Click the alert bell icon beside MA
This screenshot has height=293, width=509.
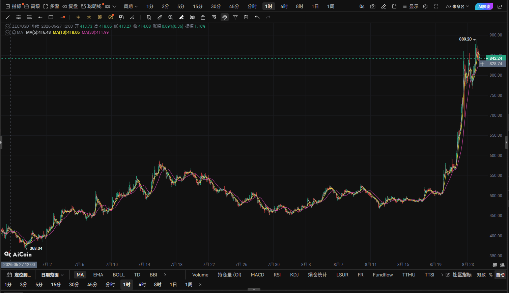coord(14,32)
